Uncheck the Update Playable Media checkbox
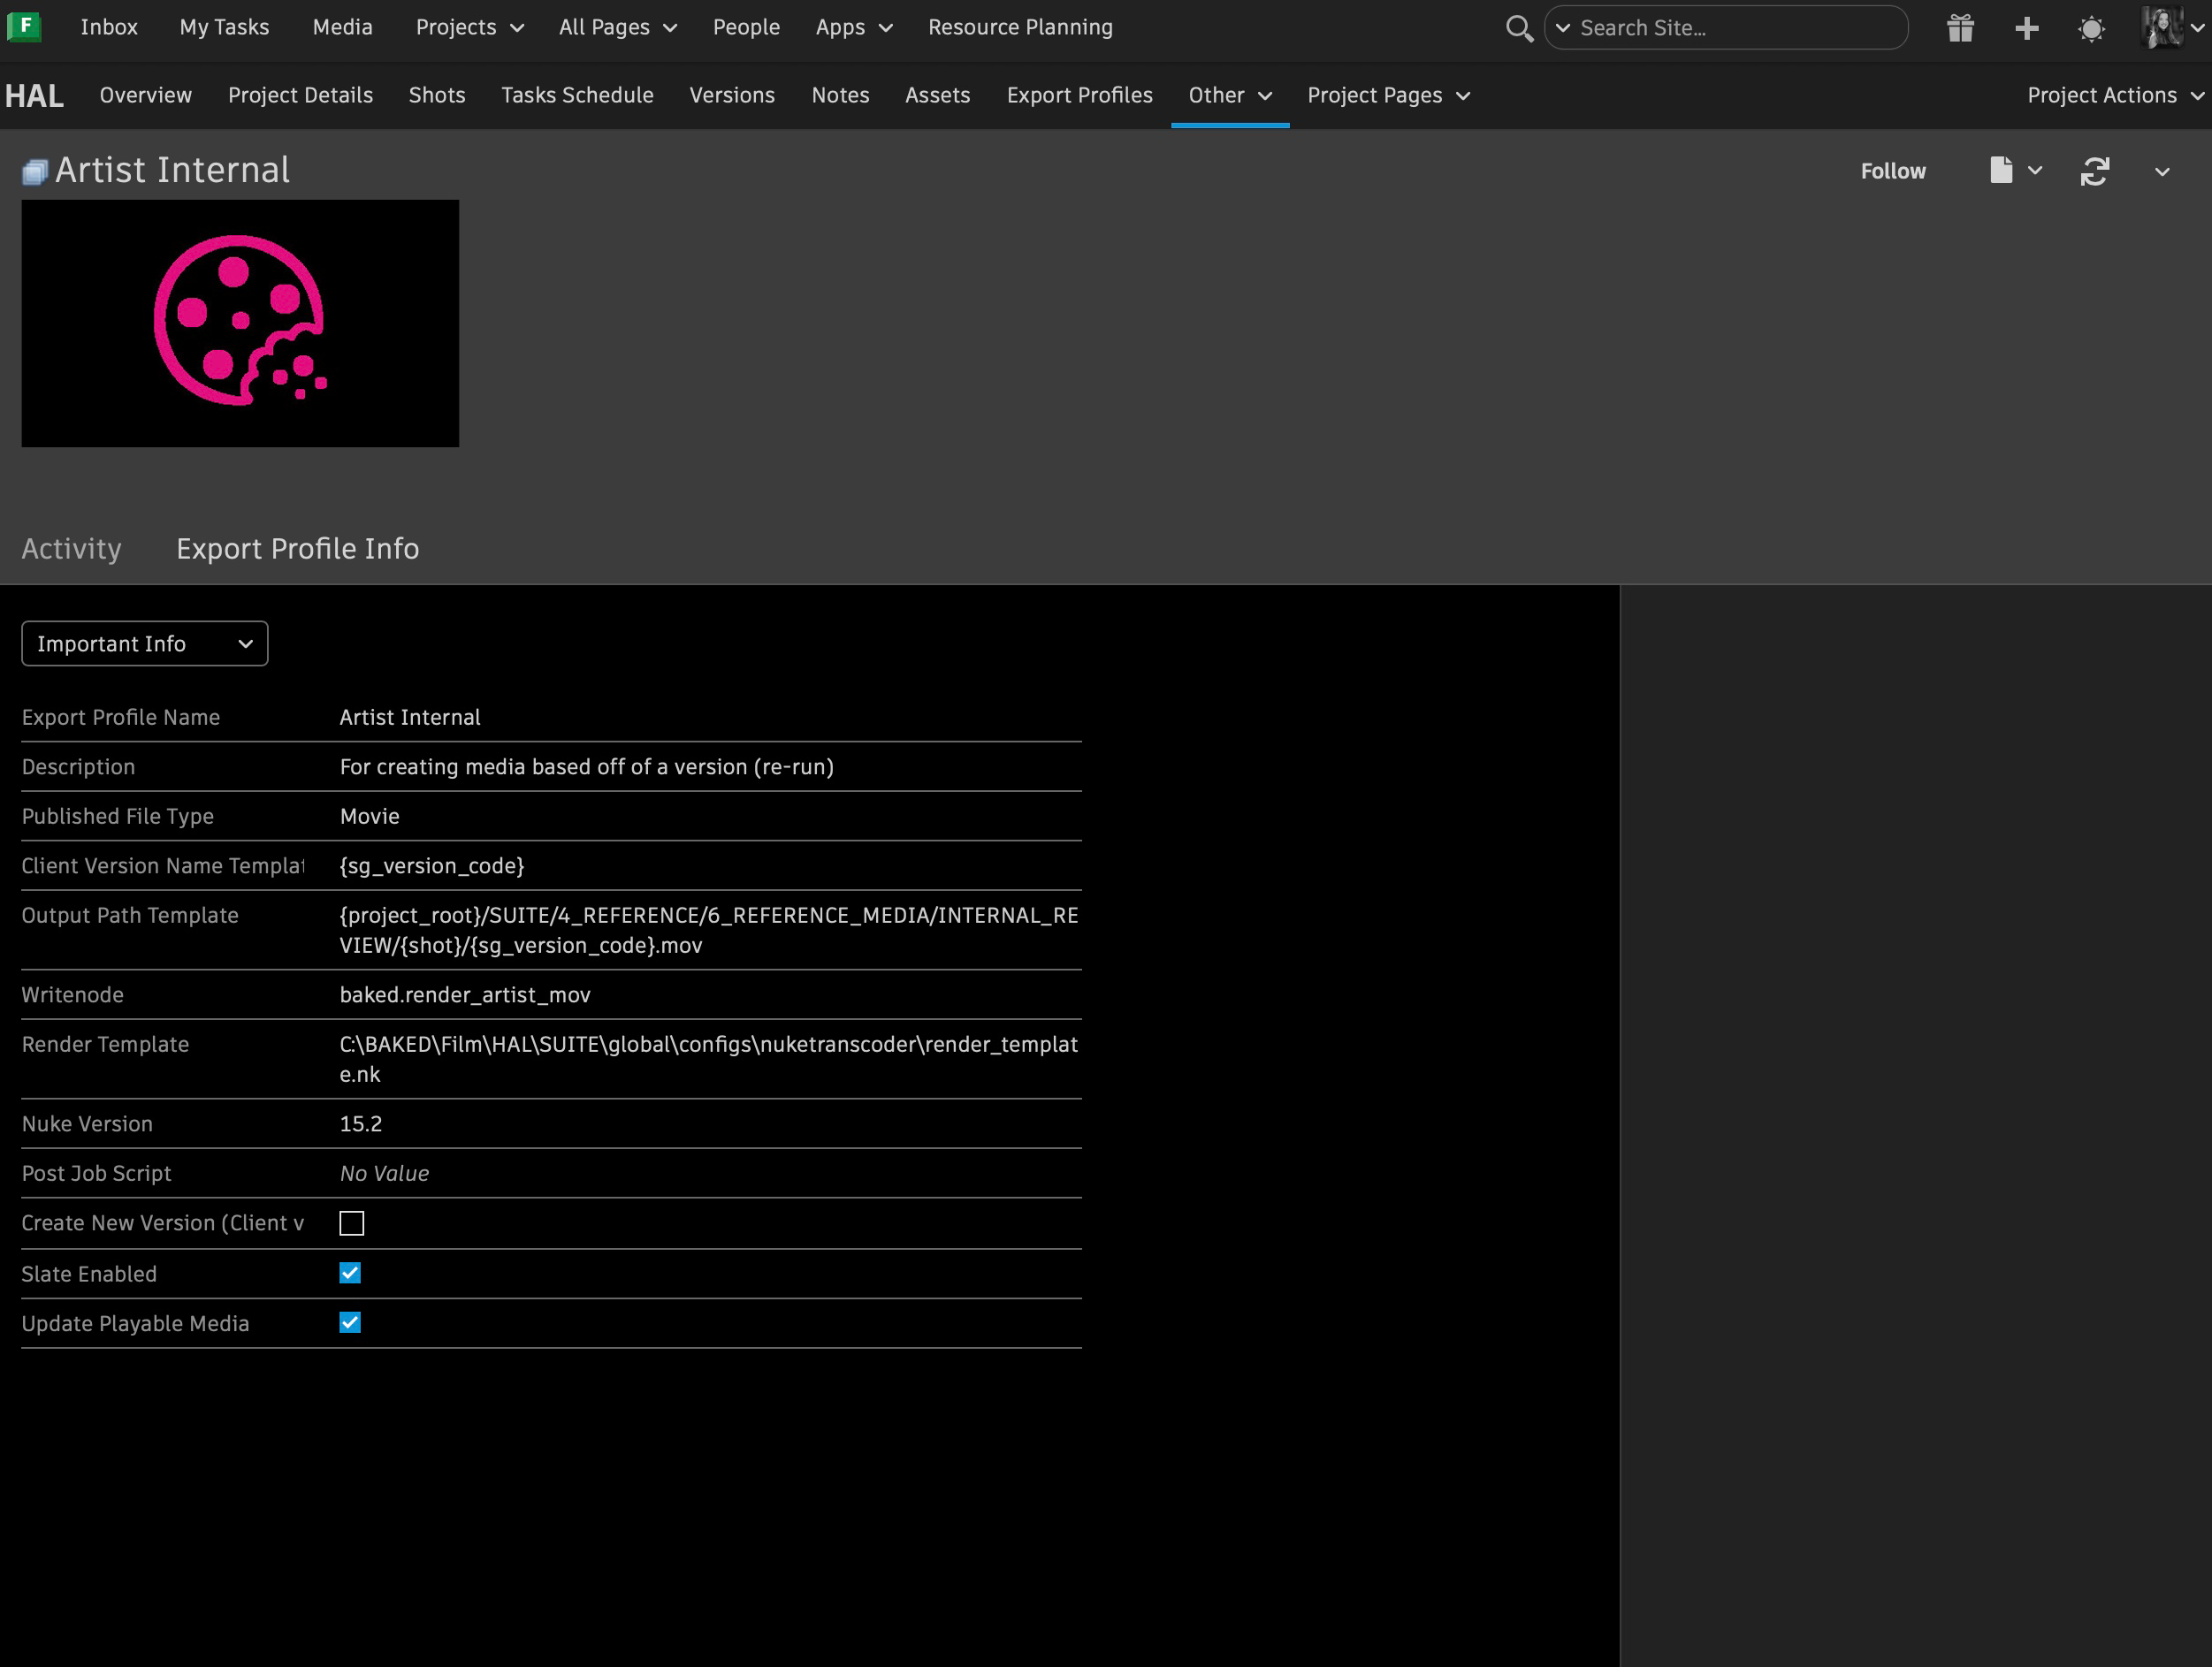Screen dimensions: 2212x1667 pyautogui.click(x=350, y=1323)
